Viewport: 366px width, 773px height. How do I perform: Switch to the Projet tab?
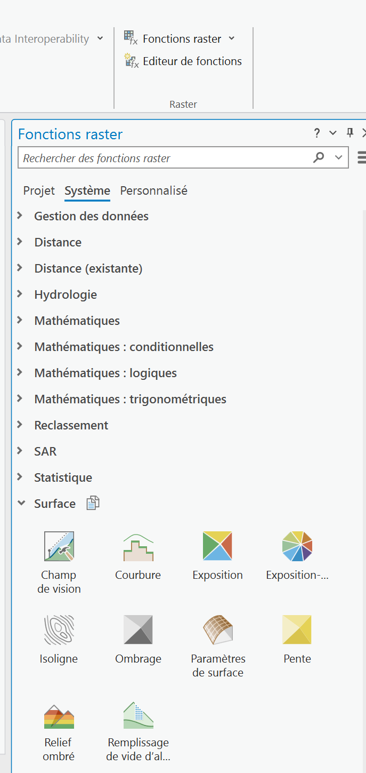pos(39,190)
